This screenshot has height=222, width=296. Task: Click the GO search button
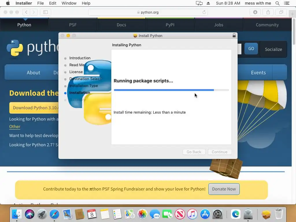(x=251, y=49)
